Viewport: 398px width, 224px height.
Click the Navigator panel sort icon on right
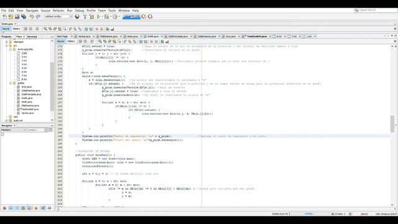pyautogui.click(x=51, y=130)
